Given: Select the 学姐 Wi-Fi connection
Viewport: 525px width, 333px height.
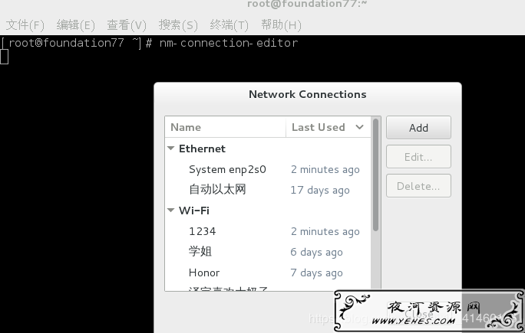Looking at the screenshot, I should 268,252.
